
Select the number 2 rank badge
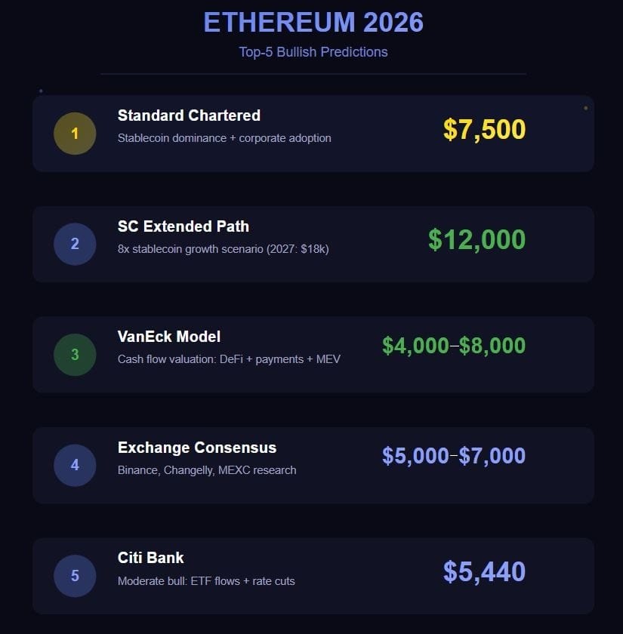coord(75,244)
